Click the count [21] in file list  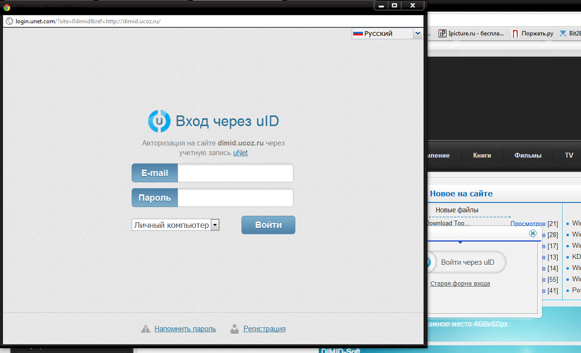point(553,224)
